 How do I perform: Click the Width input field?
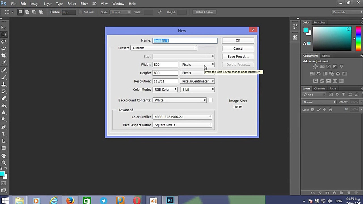point(165,65)
